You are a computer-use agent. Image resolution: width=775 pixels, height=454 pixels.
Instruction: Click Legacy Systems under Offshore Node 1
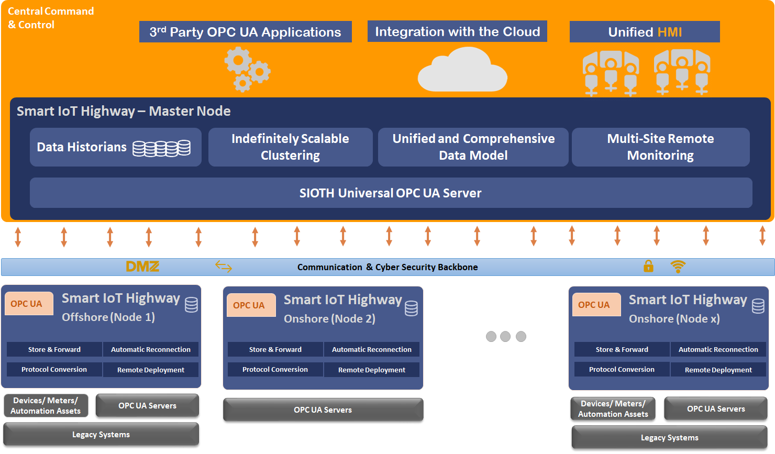101,434
